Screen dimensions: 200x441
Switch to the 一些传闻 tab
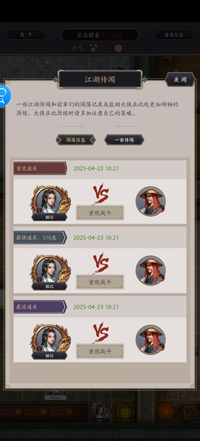click(x=124, y=140)
